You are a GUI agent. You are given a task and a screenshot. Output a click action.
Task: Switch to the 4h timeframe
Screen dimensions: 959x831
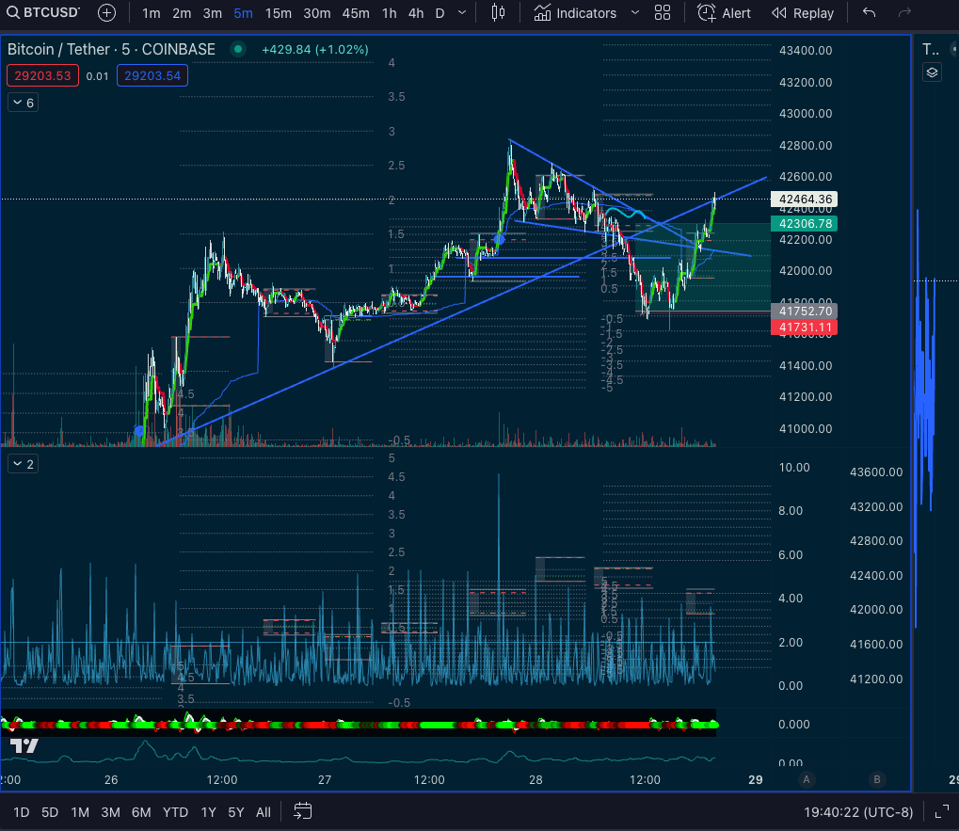[x=415, y=13]
